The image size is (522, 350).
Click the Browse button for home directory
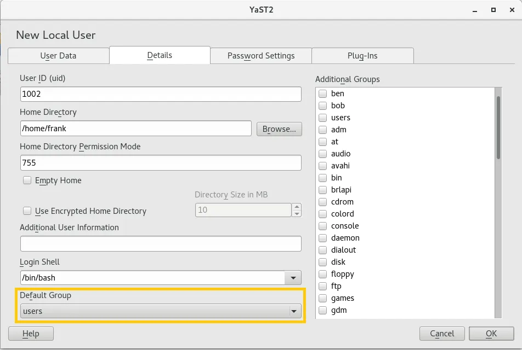279,129
